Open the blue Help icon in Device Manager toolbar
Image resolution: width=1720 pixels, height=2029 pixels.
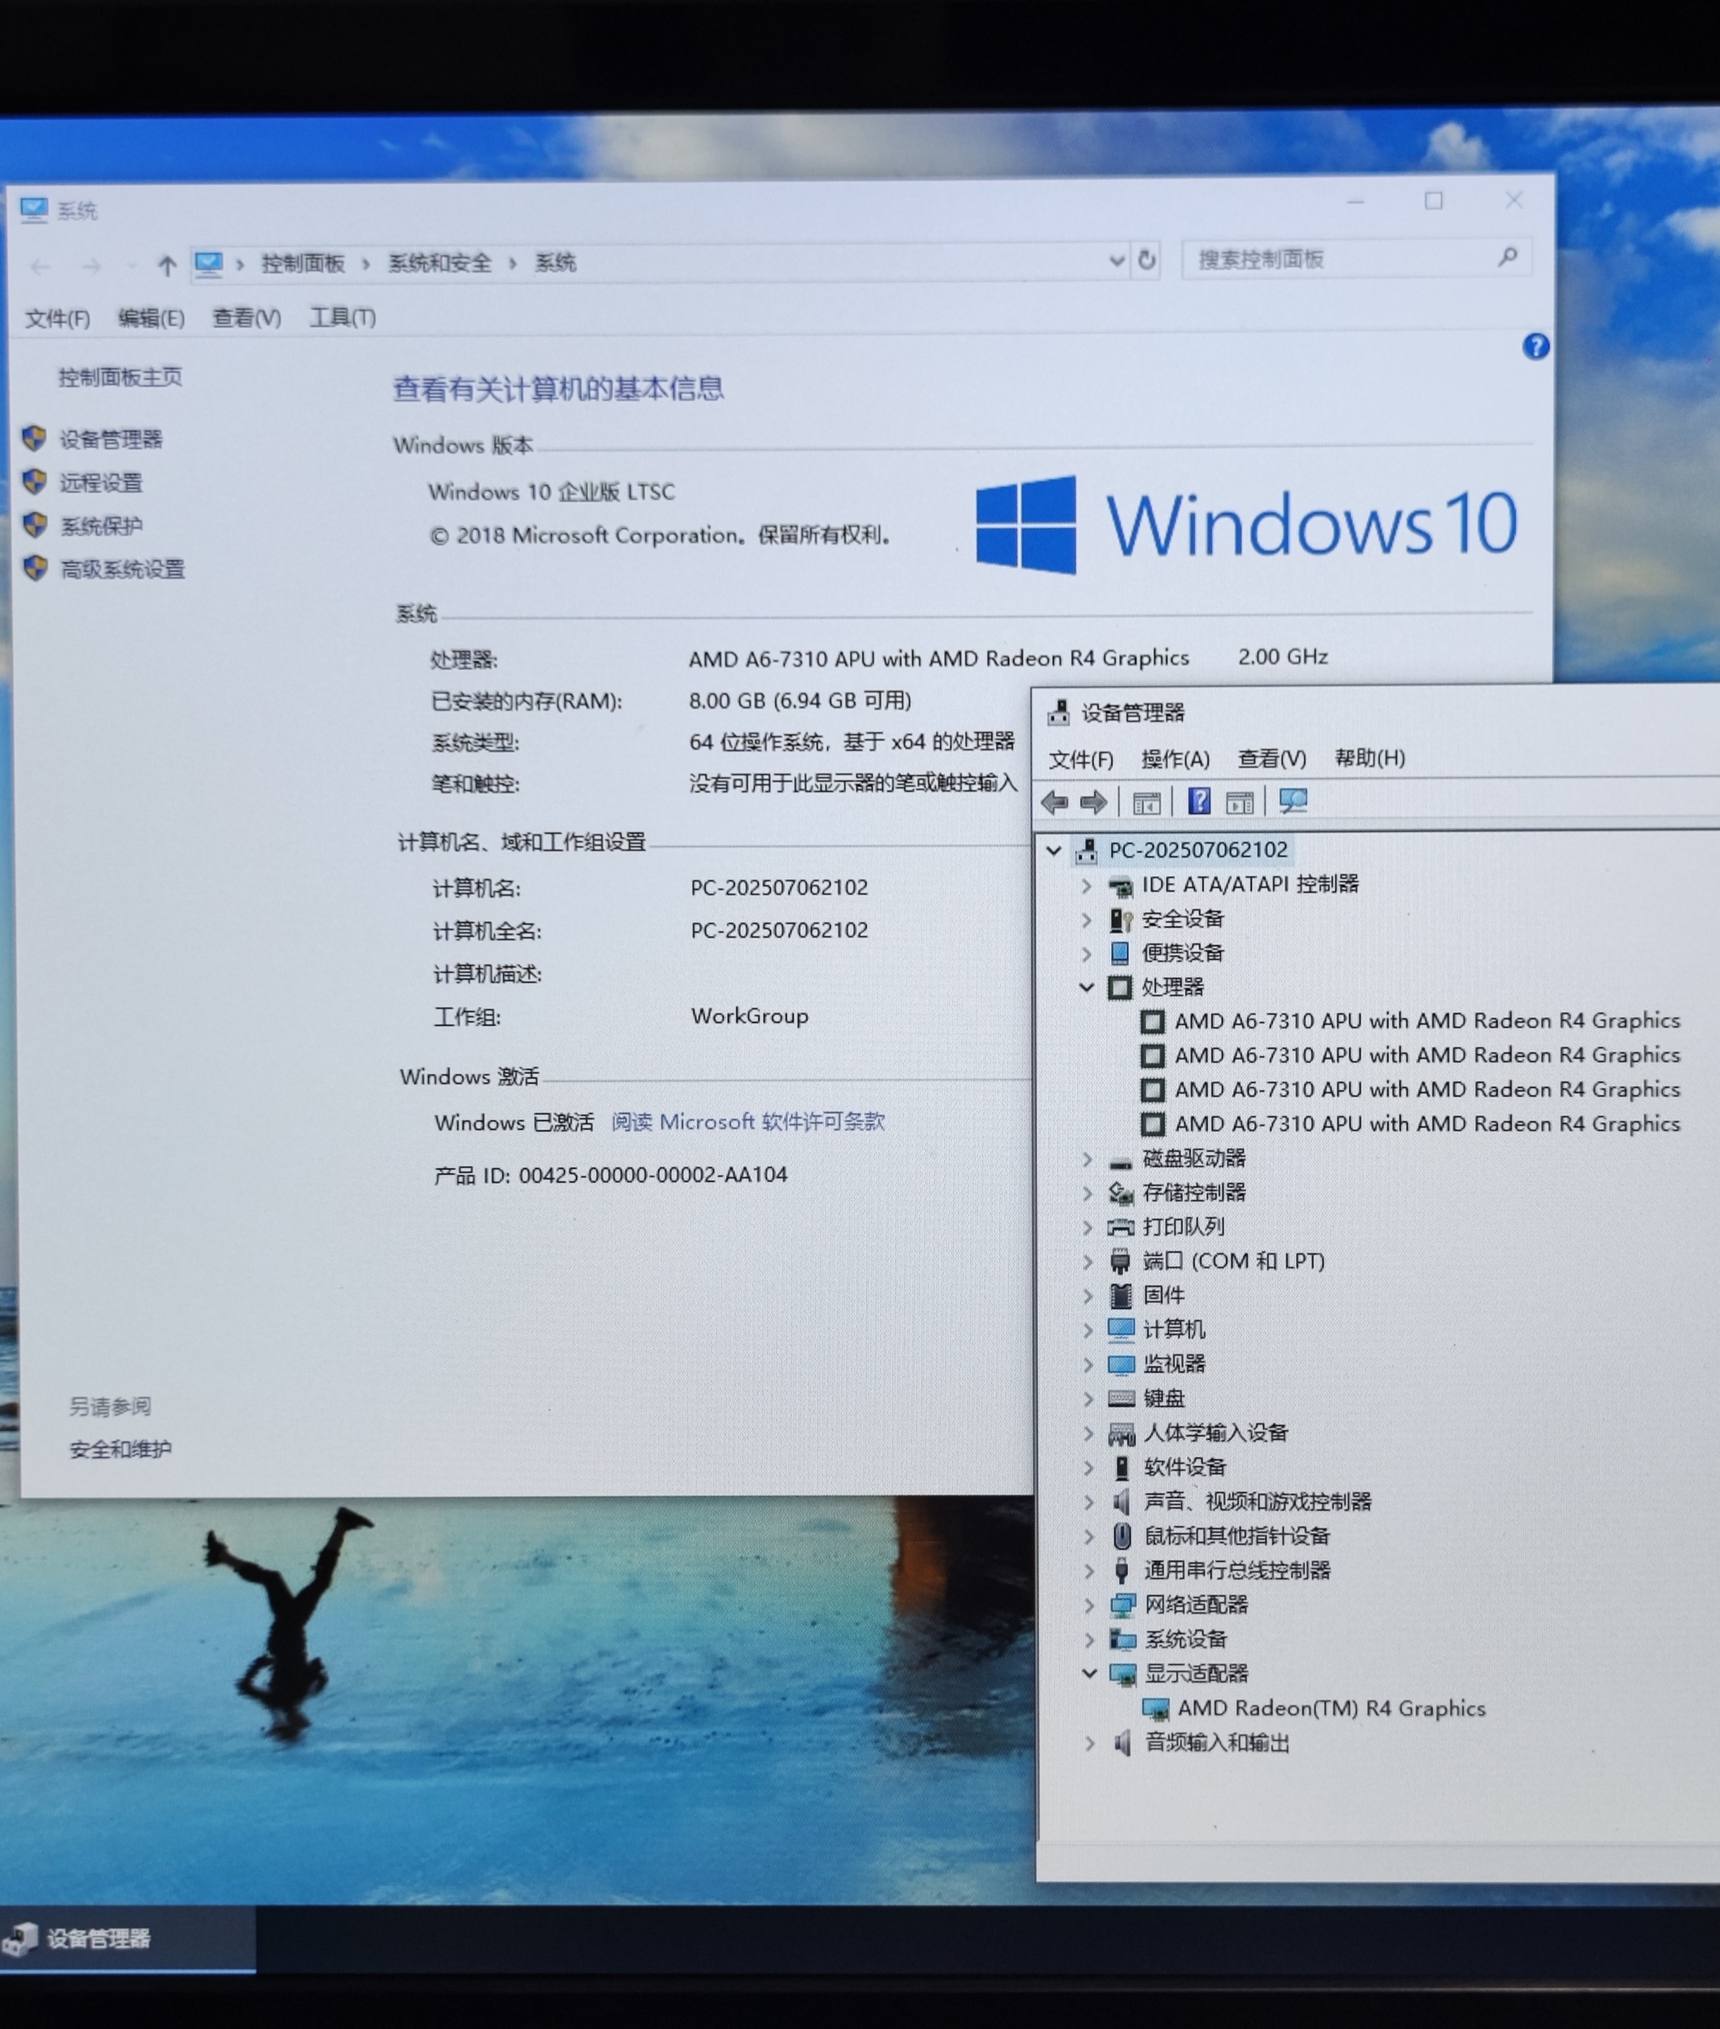[1198, 802]
